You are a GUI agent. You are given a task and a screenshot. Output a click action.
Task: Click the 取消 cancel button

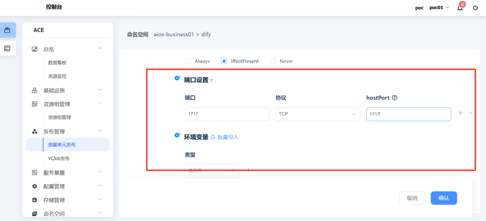pyautogui.click(x=412, y=198)
